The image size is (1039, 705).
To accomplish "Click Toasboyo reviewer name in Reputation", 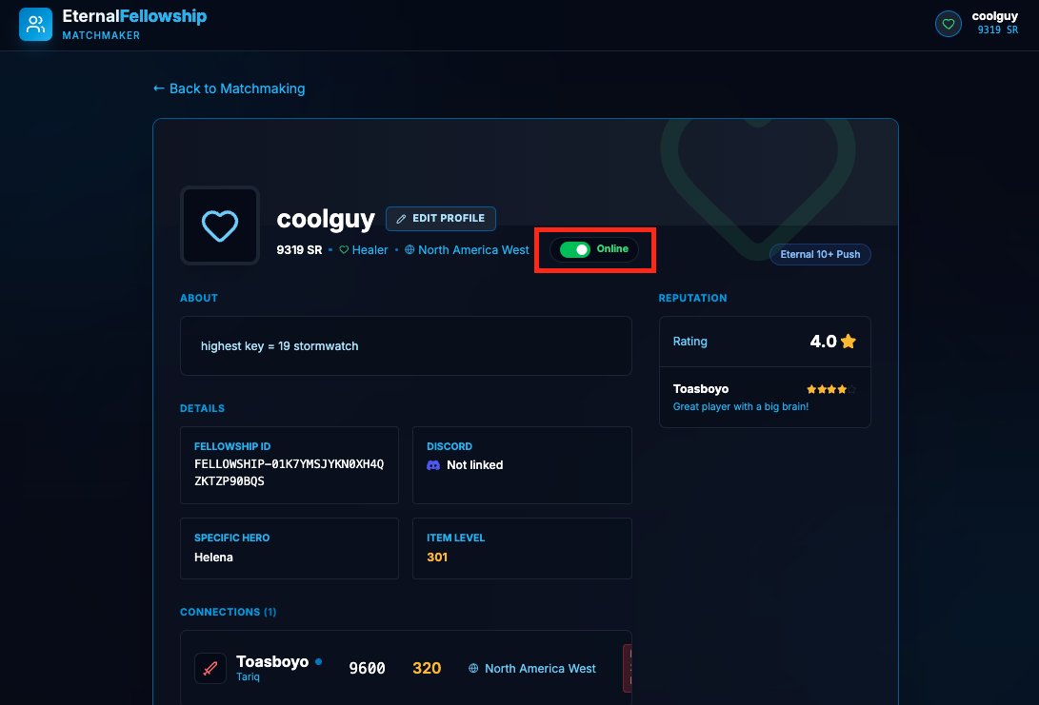I will click(x=700, y=389).
